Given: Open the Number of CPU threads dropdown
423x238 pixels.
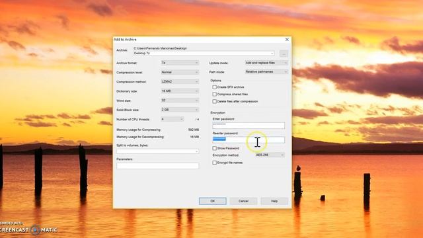Looking at the screenshot, I should 173,119.
